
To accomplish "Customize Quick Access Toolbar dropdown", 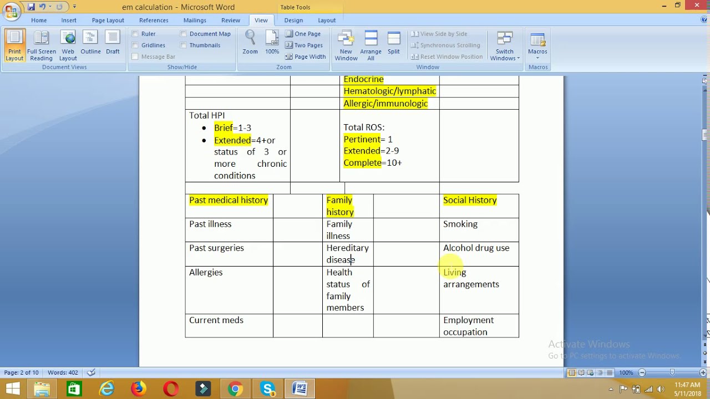I will click(74, 7).
